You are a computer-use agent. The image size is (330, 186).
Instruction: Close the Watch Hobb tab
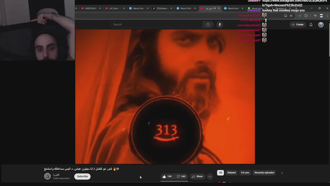[x=242, y=8]
